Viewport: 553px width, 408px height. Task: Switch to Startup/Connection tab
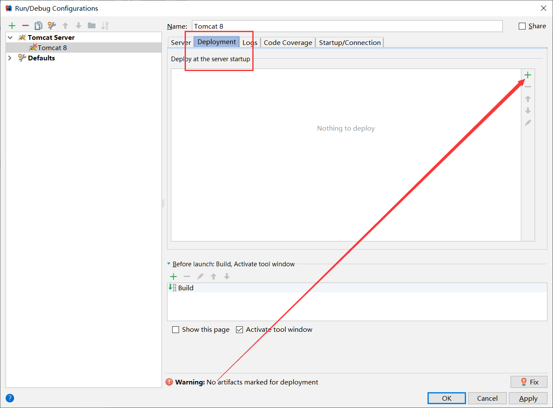(350, 42)
